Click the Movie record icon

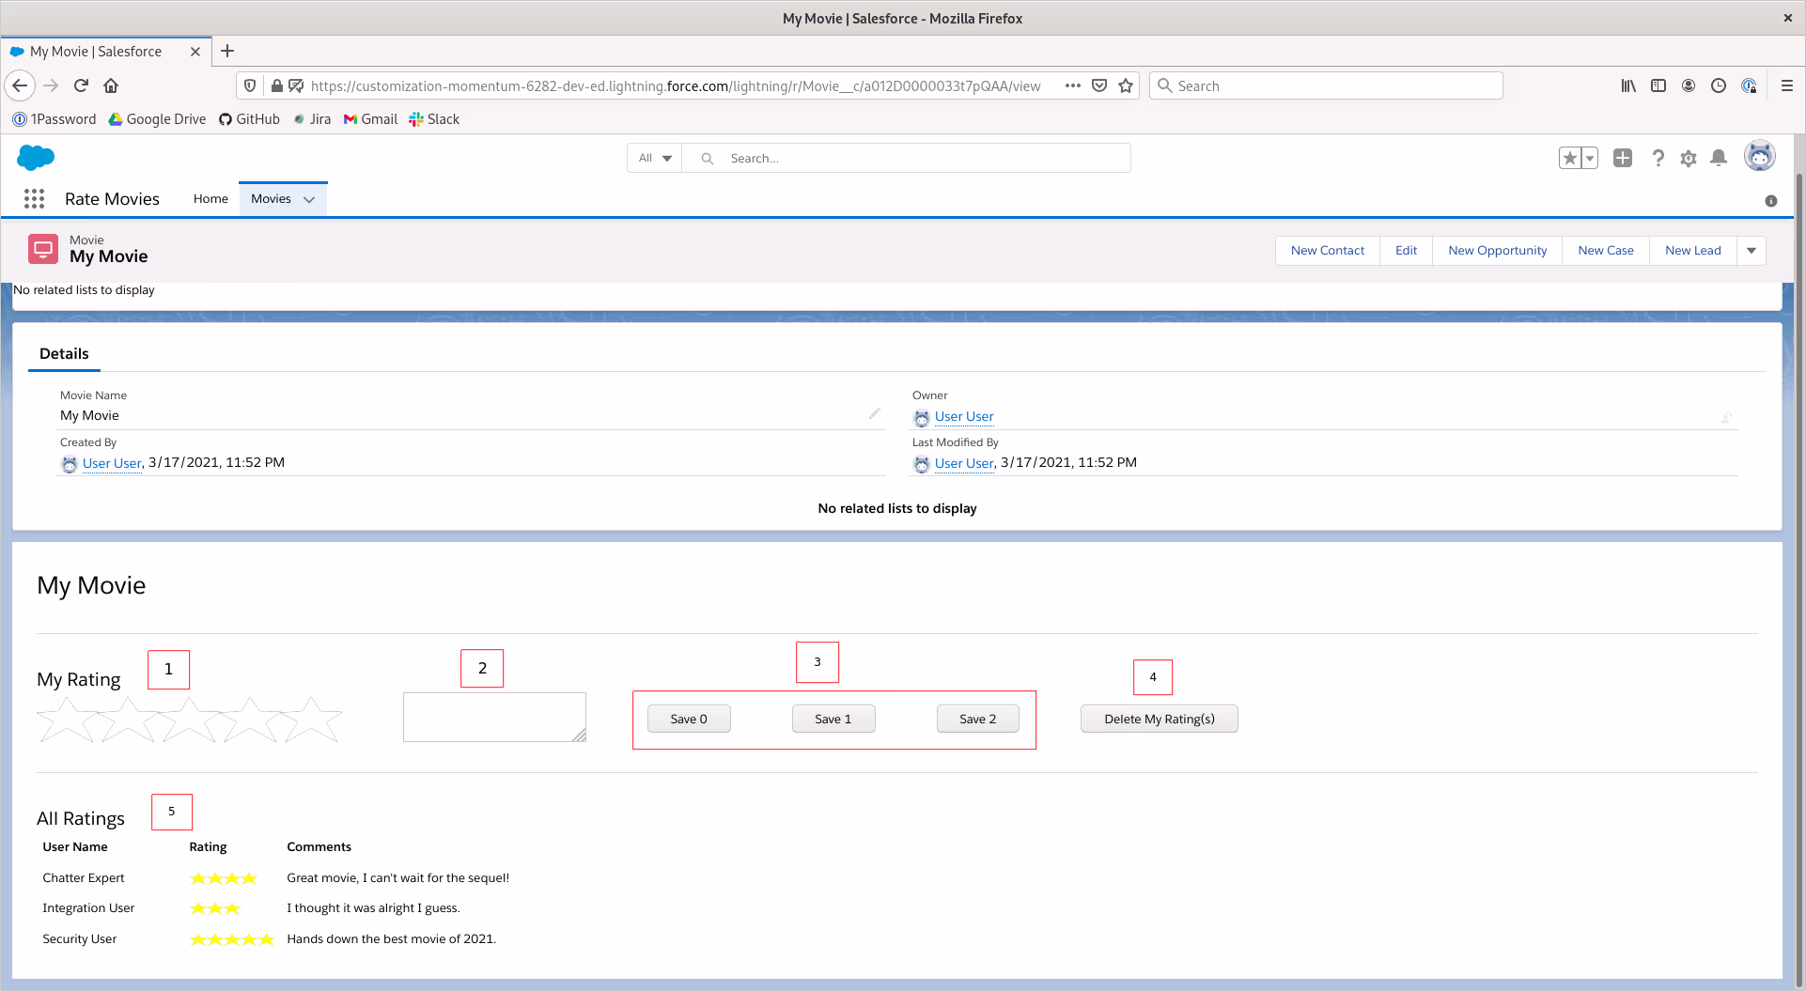point(43,249)
